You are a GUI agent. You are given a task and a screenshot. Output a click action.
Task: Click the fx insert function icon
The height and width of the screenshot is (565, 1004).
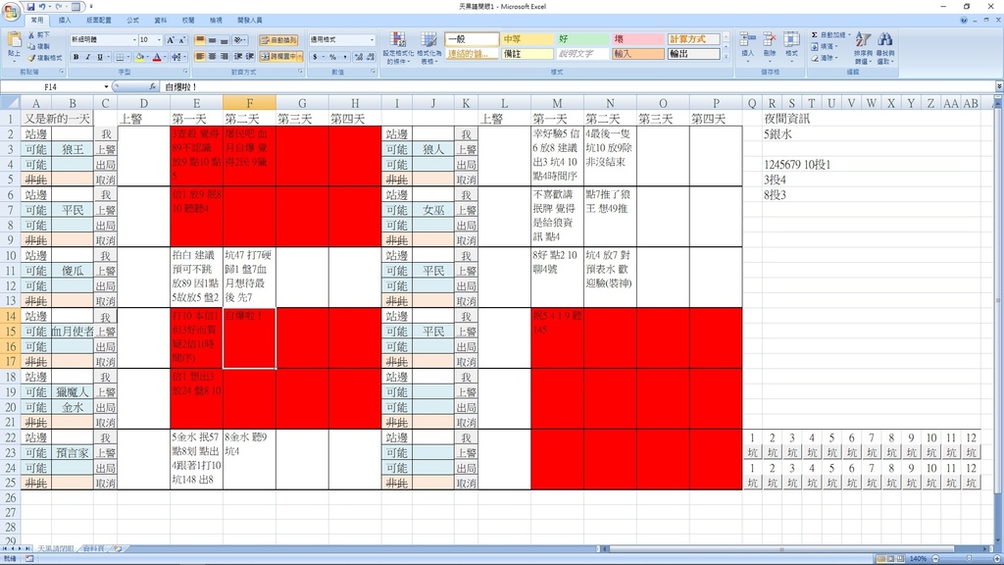(152, 86)
